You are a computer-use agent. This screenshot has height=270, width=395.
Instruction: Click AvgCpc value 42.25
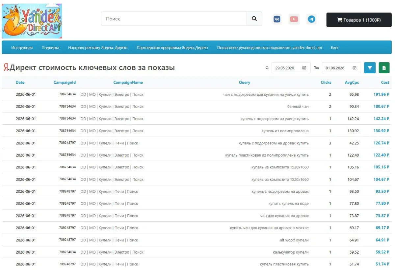pos(354,143)
